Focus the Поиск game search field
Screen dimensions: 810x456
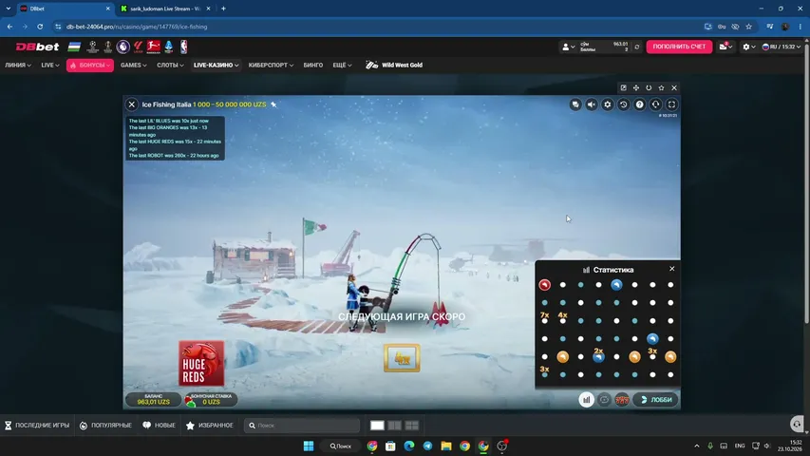302,425
